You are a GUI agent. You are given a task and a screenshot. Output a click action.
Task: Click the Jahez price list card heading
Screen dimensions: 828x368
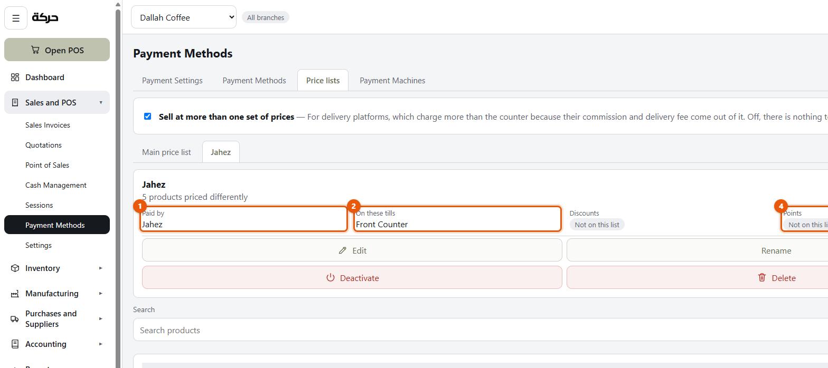click(154, 185)
